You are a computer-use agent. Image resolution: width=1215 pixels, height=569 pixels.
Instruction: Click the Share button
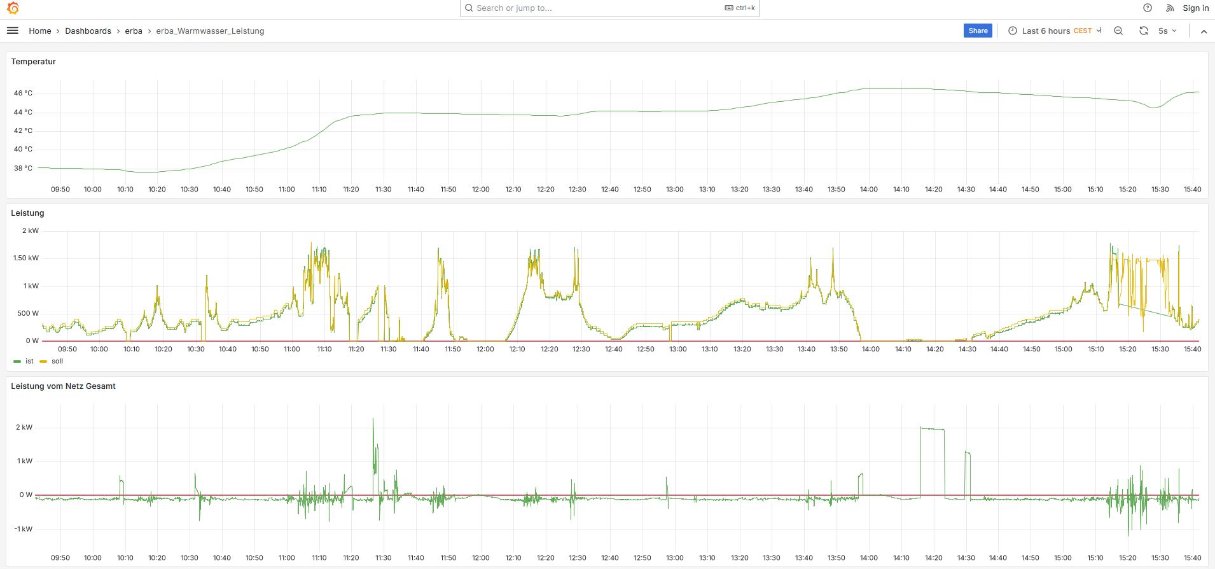pyautogui.click(x=978, y=31)
